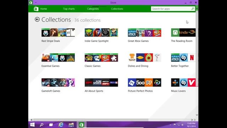Open File Explorer from the taskbar
Image resolution: width=227 pixels, height=128 pixels.
click(x=71, y=125)
